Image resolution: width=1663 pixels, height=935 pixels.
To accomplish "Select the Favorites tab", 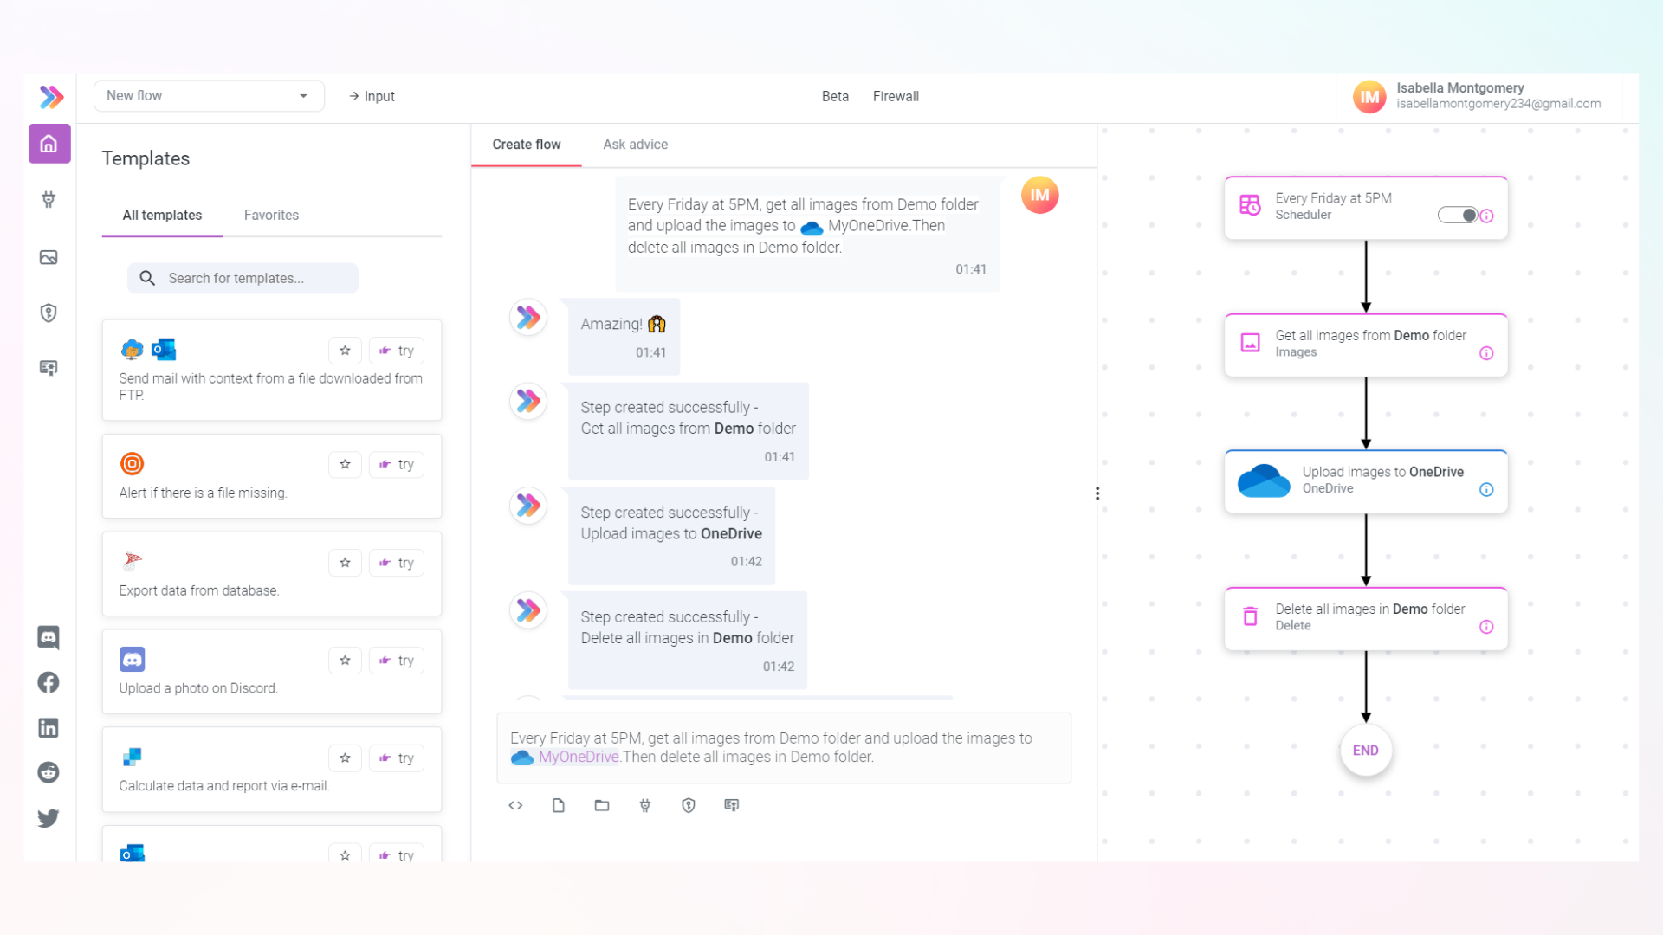I will click(x=271, y=216).
